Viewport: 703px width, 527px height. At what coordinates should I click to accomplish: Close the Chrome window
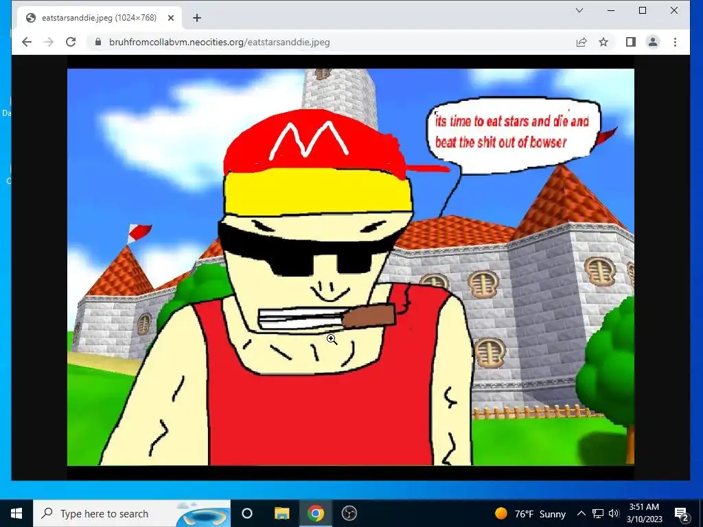click(x=674, y=10)
